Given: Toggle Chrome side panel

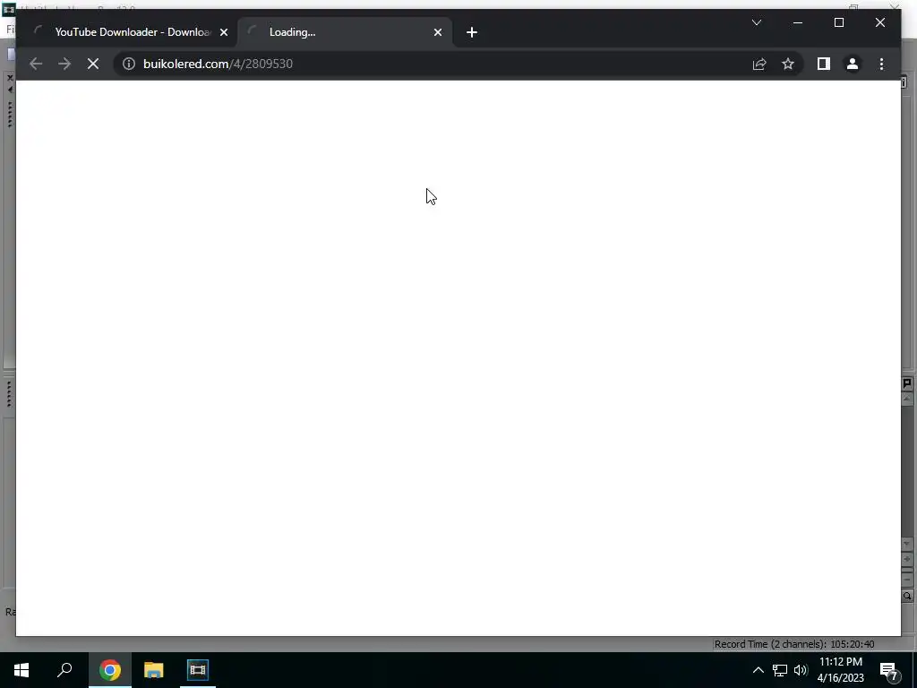Looking at the screenshot, I should coord(824,64).
